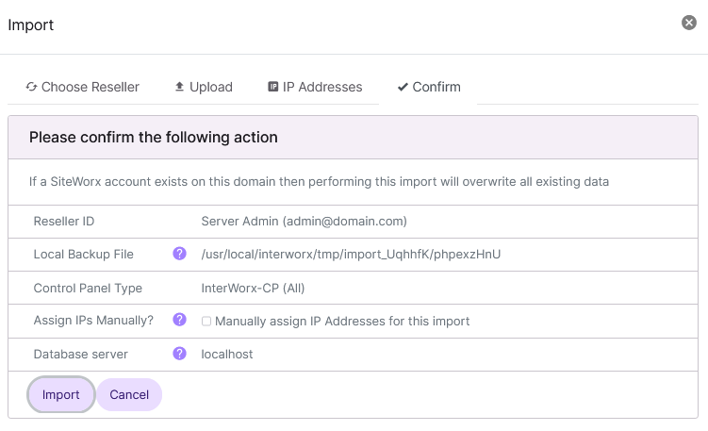708x431 pixels.
Task: Enable the manually assign IP addresses checkbox
Action: (x=206, y=321)
